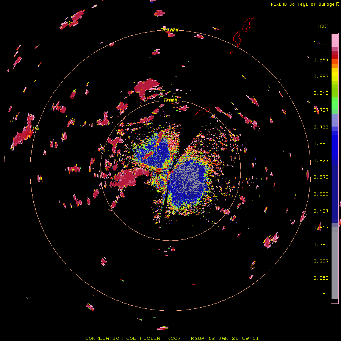Click the 0.733 scale label
The height and width of the screenshot is (341, 341).
click(x=321, y=127)
